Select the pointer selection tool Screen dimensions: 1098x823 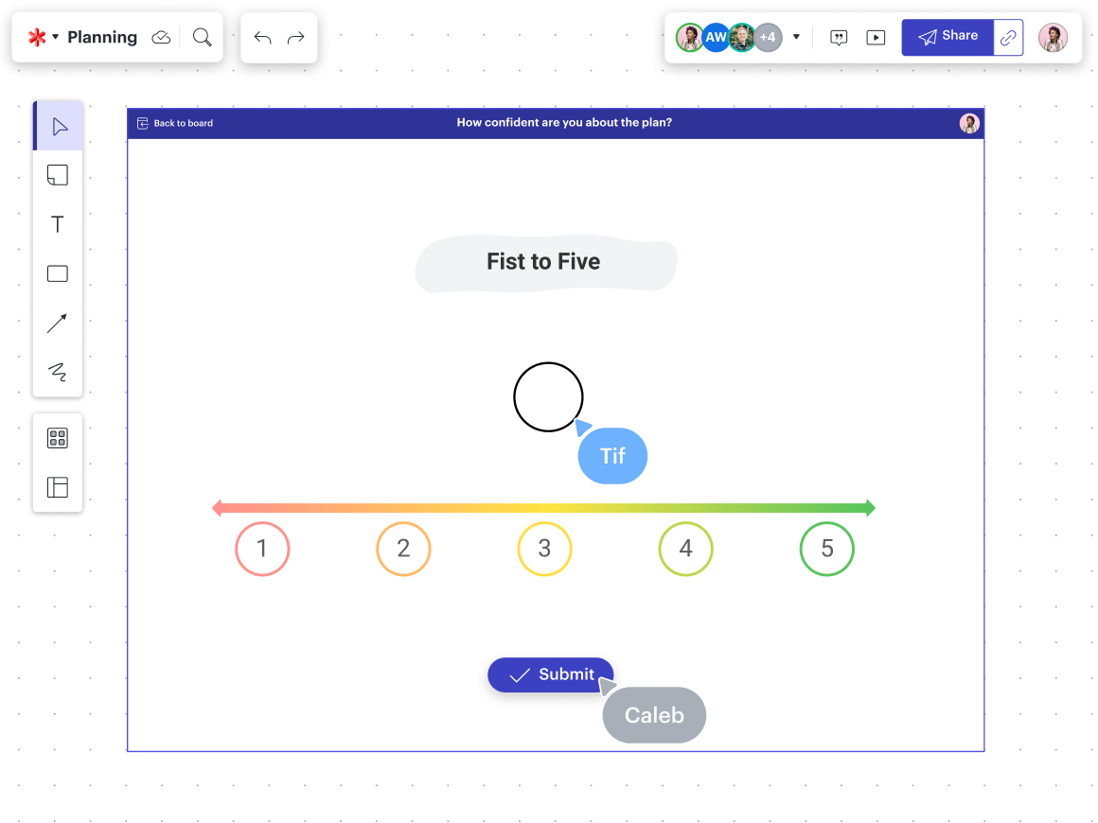[58, 127]
